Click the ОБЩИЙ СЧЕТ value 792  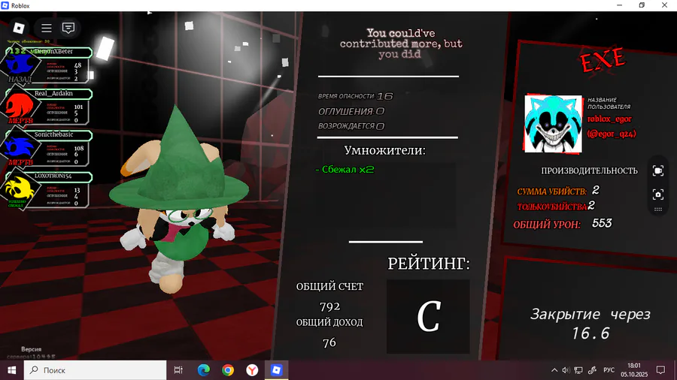[330, 306]
